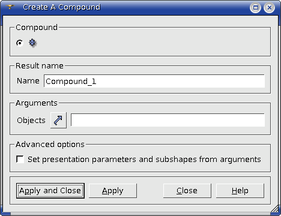Click the Apply and Close button

click(x=50, y=191)
